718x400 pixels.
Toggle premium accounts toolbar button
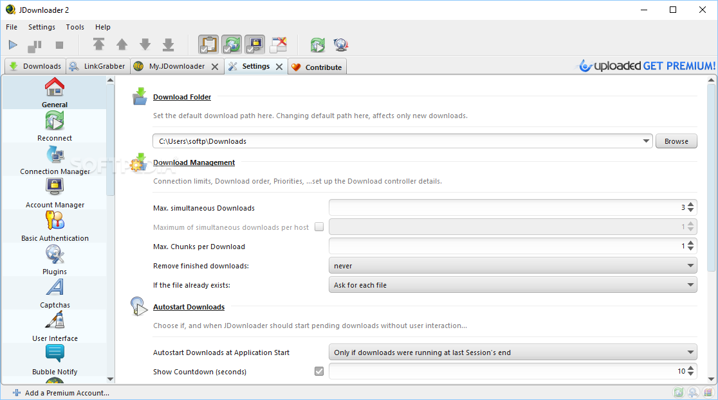pos(255,44)
